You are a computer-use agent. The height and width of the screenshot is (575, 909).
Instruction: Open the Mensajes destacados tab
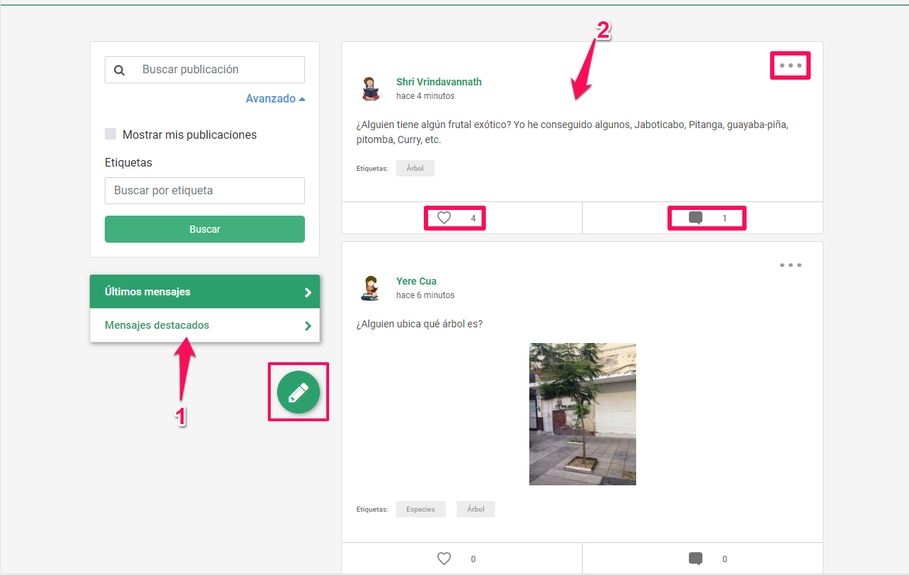point(204,325)
